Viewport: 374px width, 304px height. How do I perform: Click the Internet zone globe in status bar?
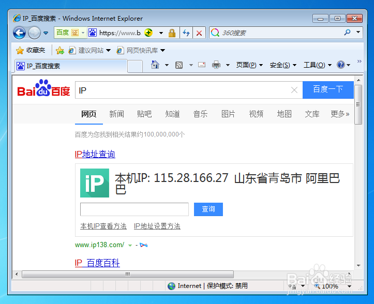coord(171,286)
